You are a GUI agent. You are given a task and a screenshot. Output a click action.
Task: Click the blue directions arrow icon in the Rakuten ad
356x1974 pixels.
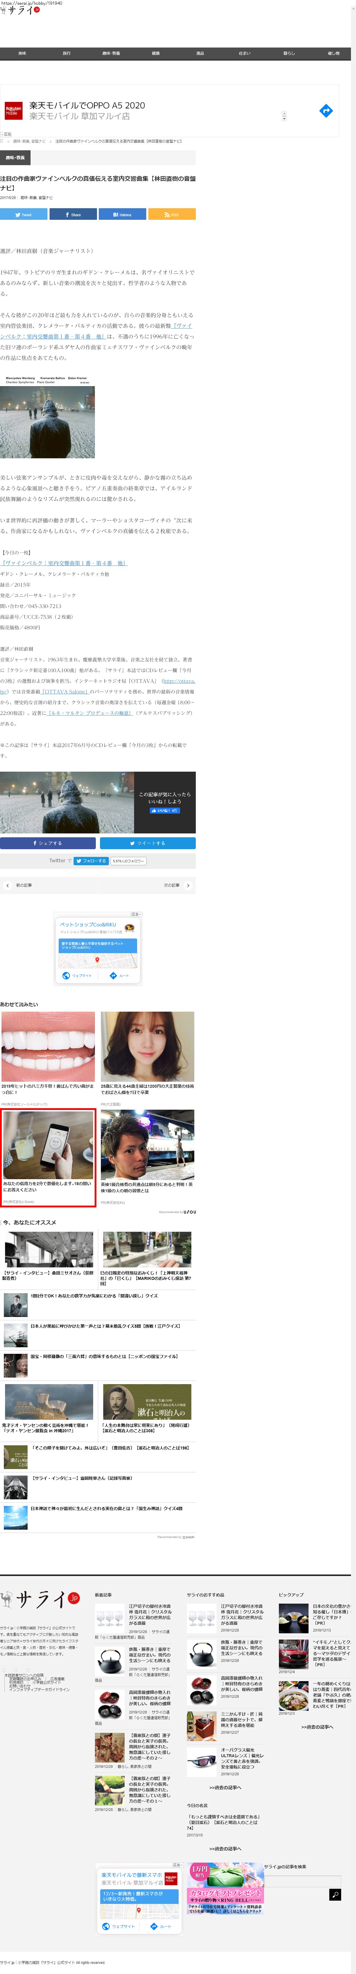[x=325, y=111]
